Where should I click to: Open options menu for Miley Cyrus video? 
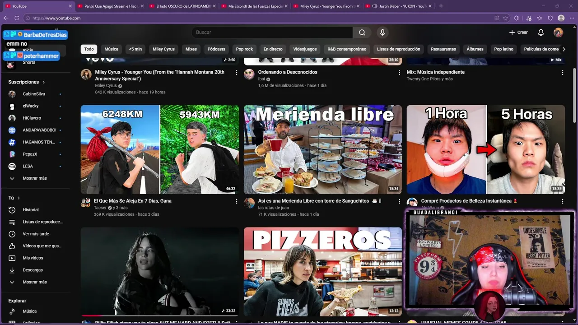[x=236, y=73]
